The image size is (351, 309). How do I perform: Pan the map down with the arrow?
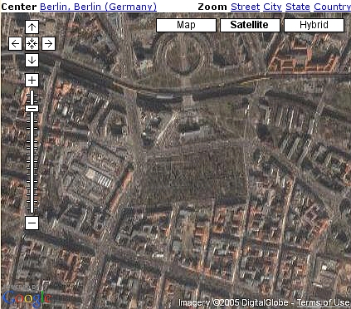[32, 60]
